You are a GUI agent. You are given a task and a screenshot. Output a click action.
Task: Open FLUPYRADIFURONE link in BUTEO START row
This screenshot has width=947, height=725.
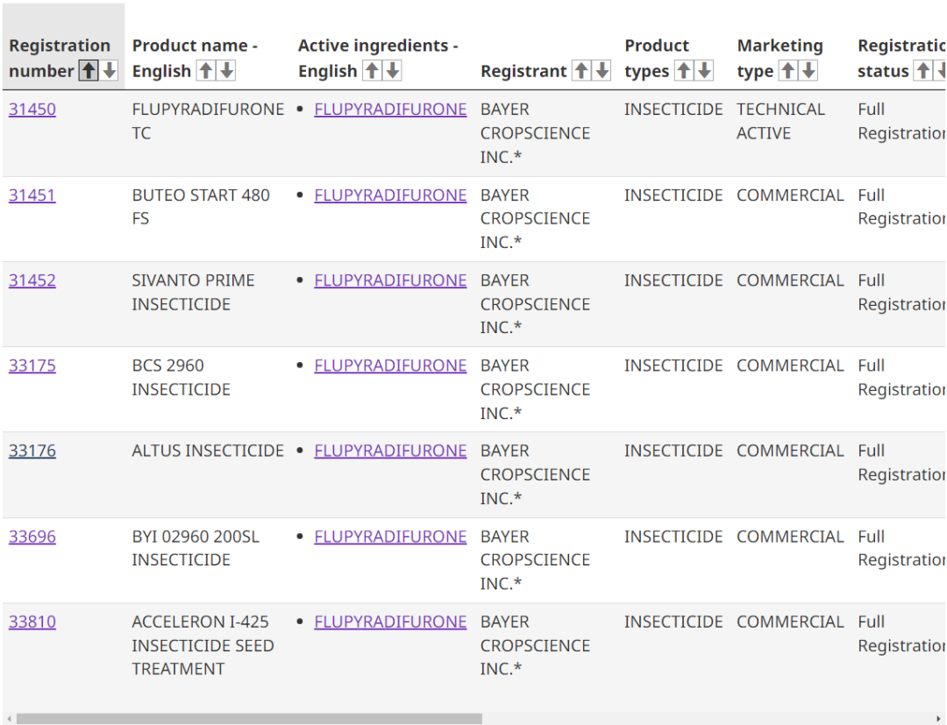point(390,195)
